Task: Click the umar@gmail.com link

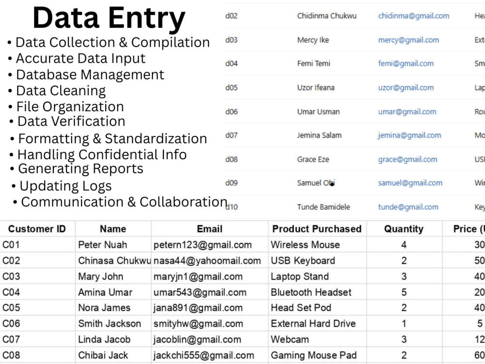Action: (x=407, y=112)
